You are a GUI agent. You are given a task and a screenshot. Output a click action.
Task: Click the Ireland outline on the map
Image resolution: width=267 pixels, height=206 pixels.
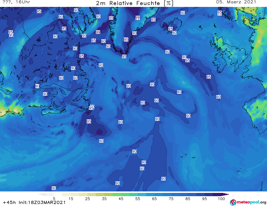(220, 62)
